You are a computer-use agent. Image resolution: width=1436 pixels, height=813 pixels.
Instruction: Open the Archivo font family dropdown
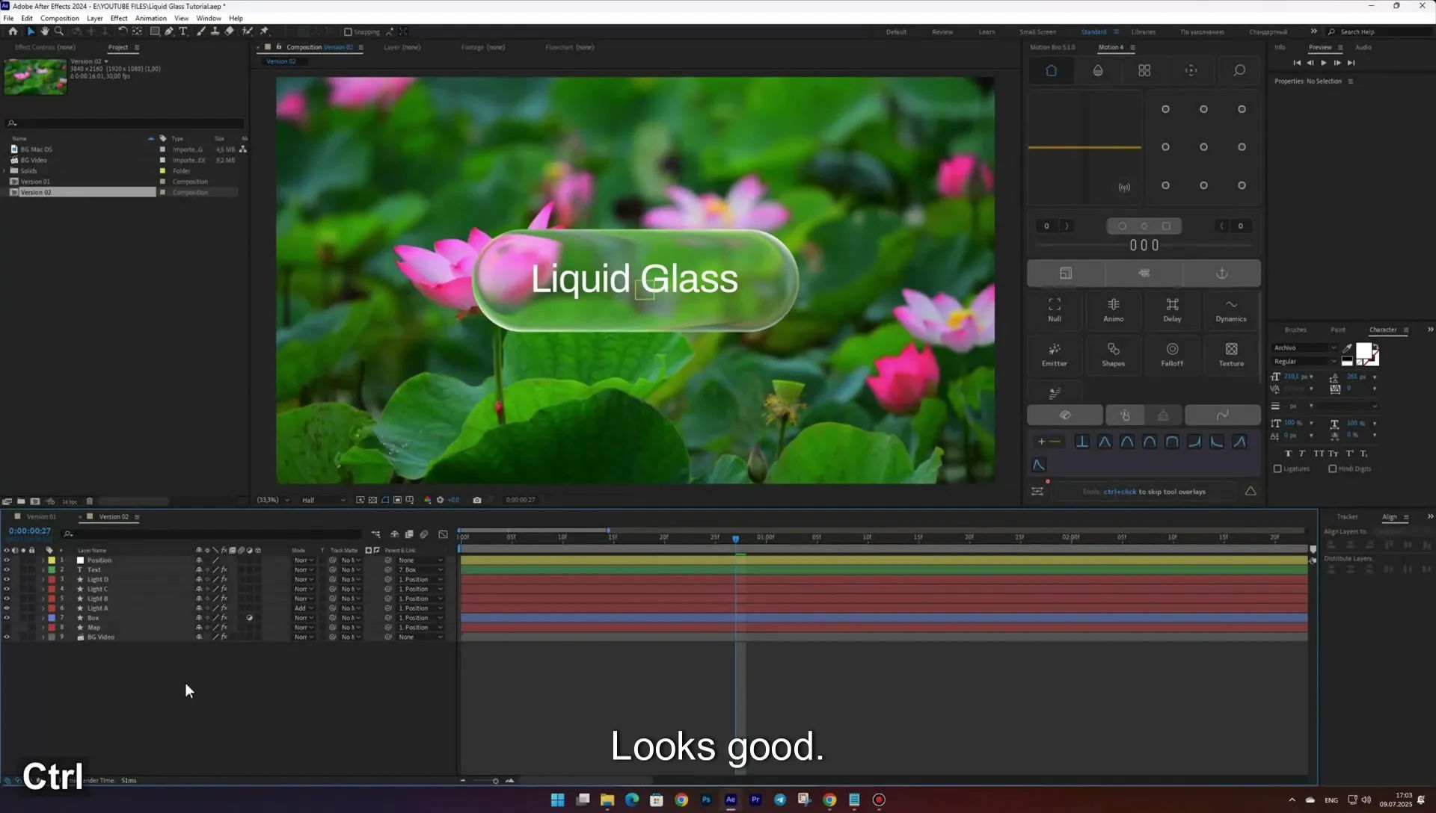[1304, 347]
